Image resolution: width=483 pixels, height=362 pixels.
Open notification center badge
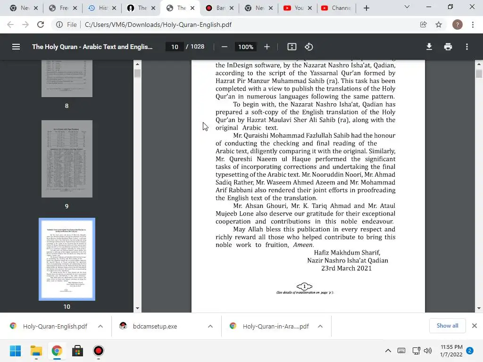tap(470, 351)
